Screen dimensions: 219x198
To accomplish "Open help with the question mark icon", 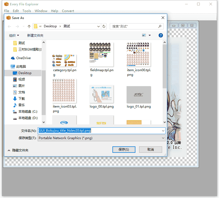I will click(x=161, y=35).
